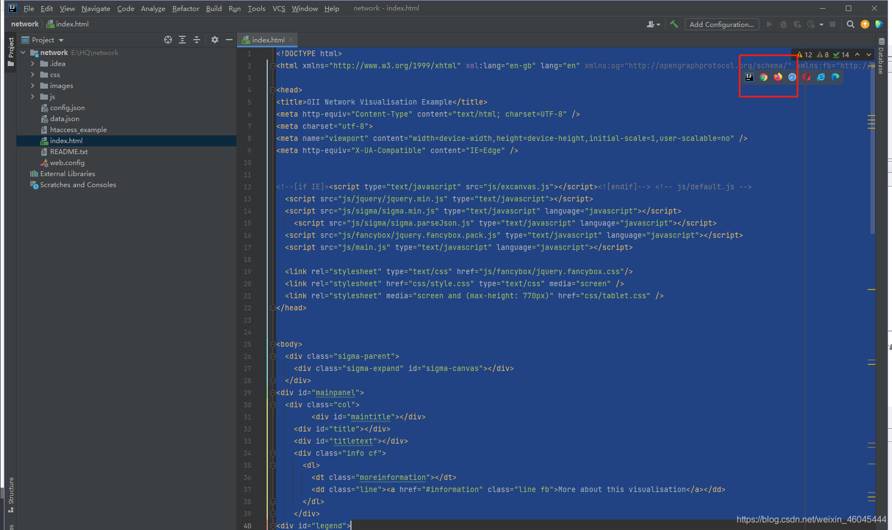Screen dimensions: 892x530
Task: Click the Run play button
Action: [x=769, y=24]
